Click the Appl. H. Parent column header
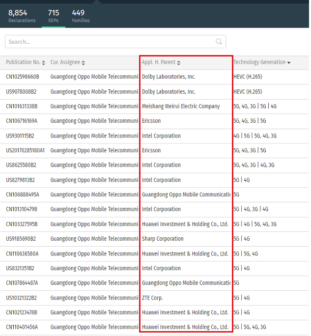 [159, 62]
